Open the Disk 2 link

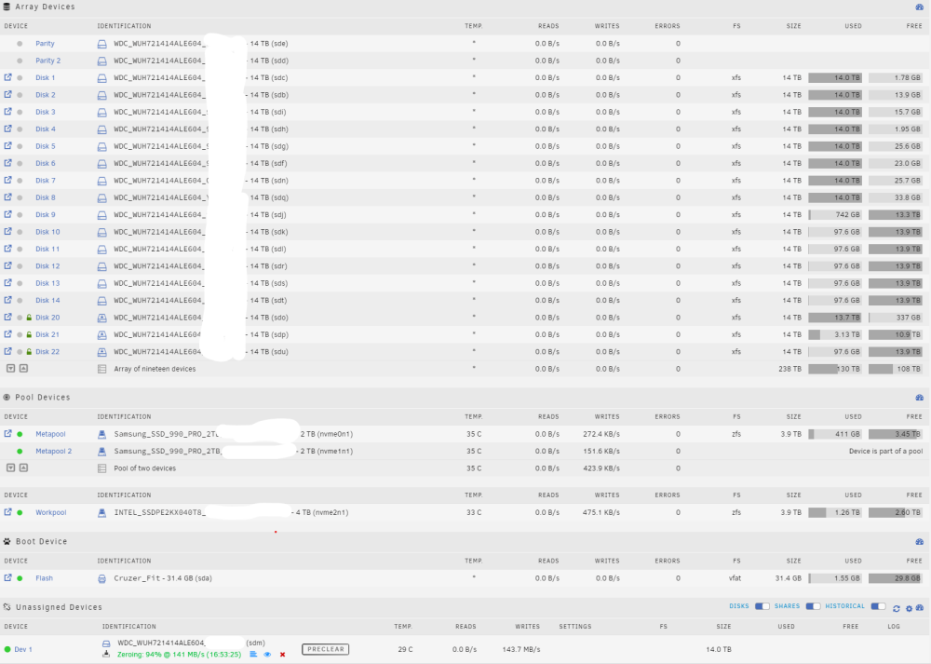tap(46, 94)
